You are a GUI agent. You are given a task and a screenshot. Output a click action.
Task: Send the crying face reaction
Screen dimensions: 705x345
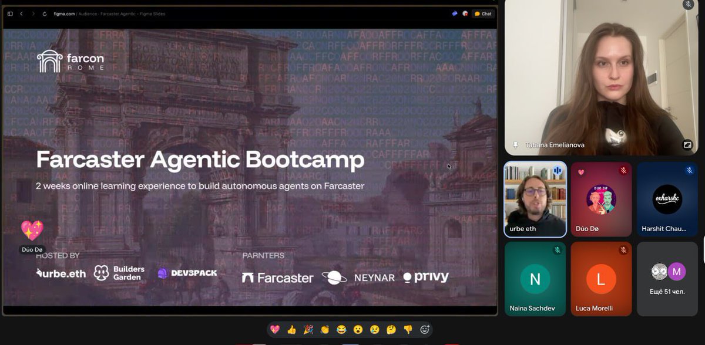pos(374,330)
